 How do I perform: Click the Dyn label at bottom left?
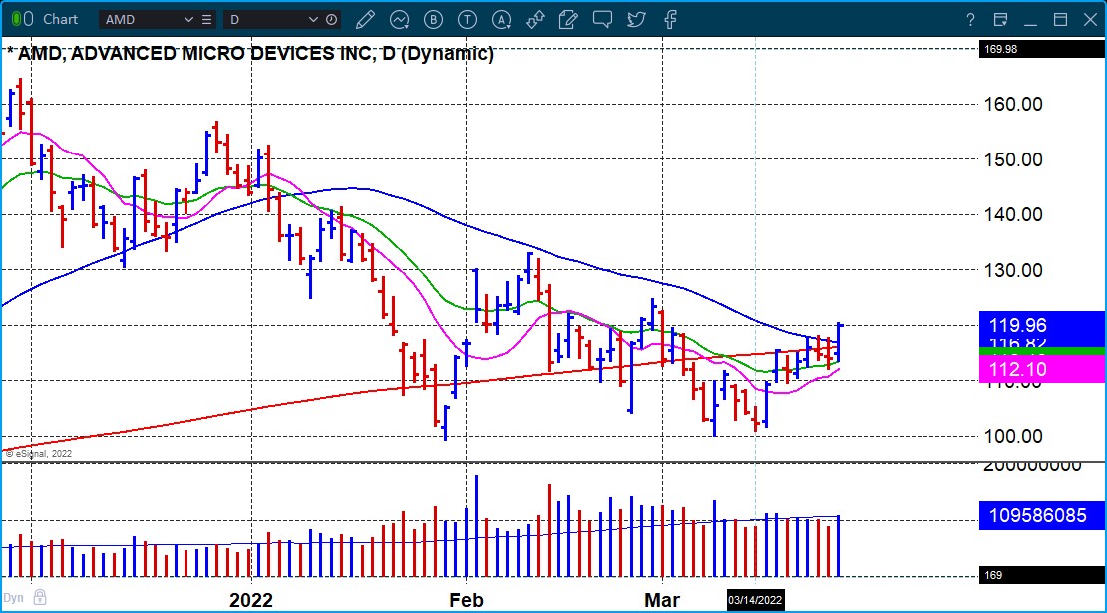point(13,598)
